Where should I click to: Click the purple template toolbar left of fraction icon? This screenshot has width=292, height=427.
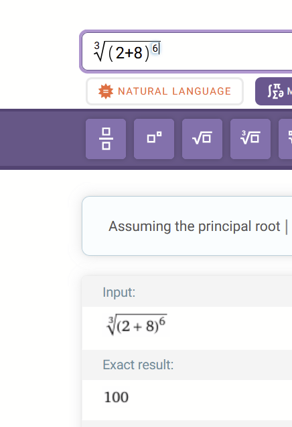tap(43, 139)
